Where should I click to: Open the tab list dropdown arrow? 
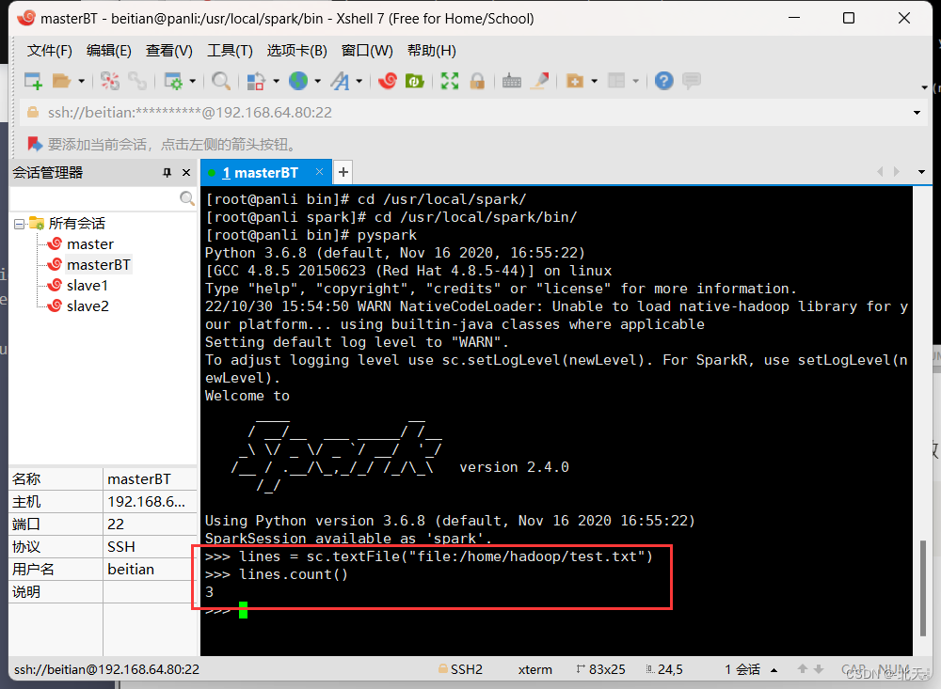921,172
